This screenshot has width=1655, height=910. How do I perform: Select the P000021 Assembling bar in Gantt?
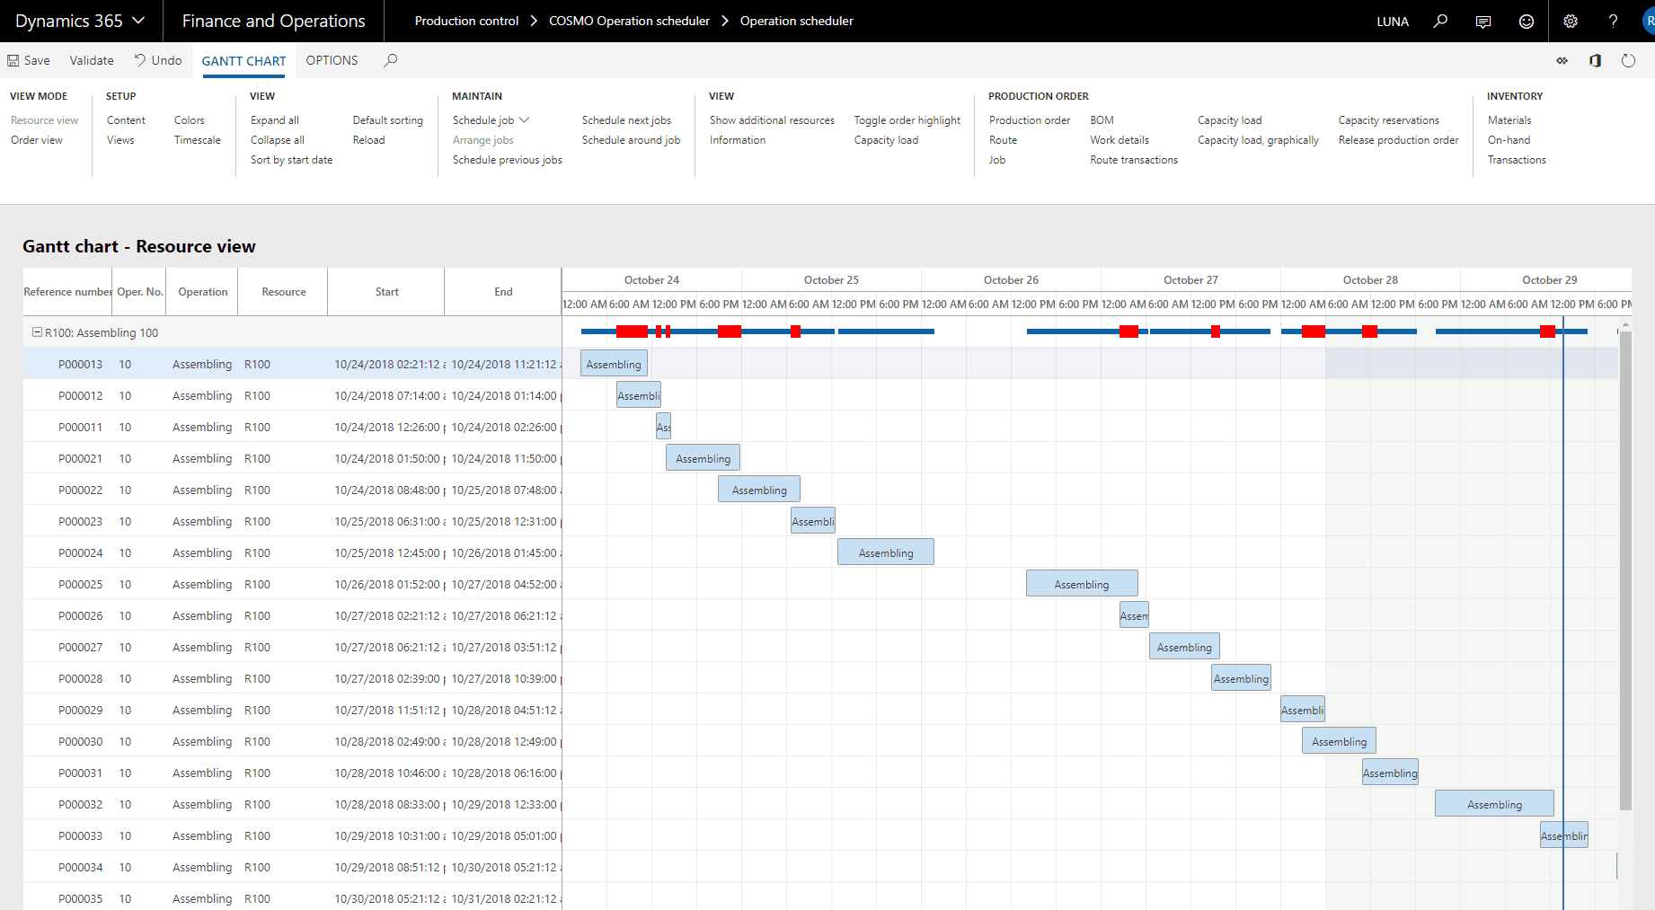pos(703,458)
